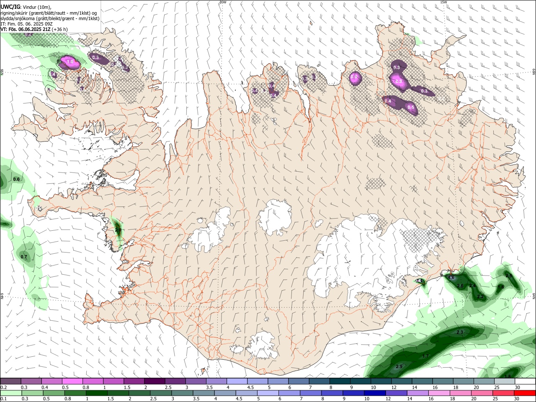Click the '0.7' value off the west coast
This screenshot has height=402, width=536.
point(24,257)
